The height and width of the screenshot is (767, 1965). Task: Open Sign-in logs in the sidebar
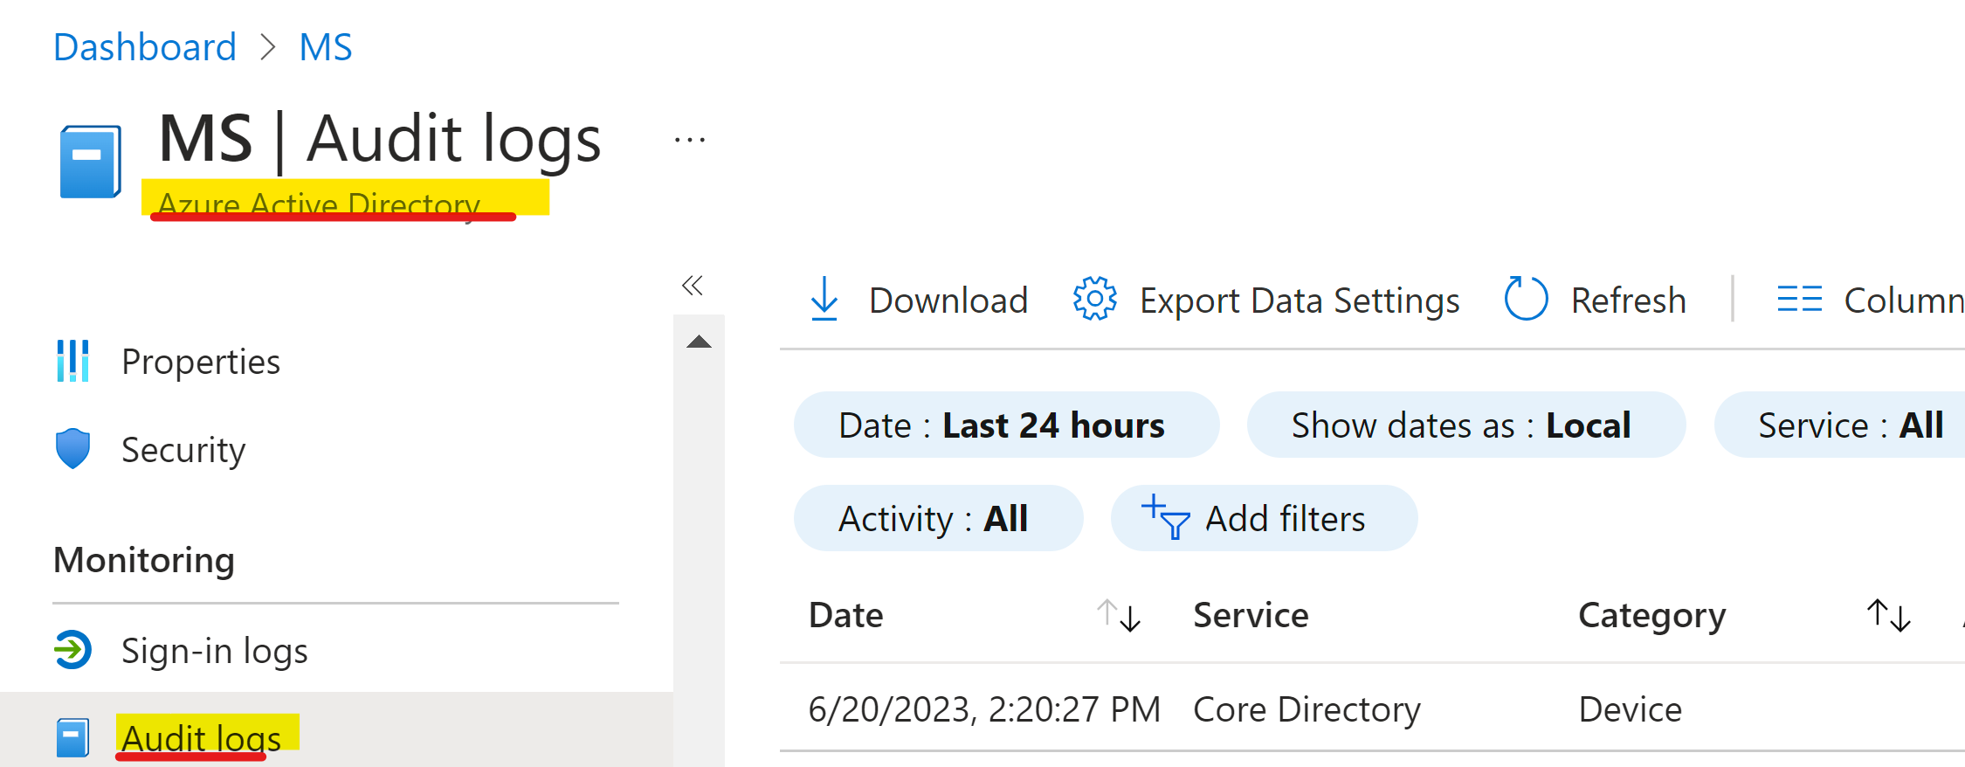pyautogui.click(x=215, y=651)
